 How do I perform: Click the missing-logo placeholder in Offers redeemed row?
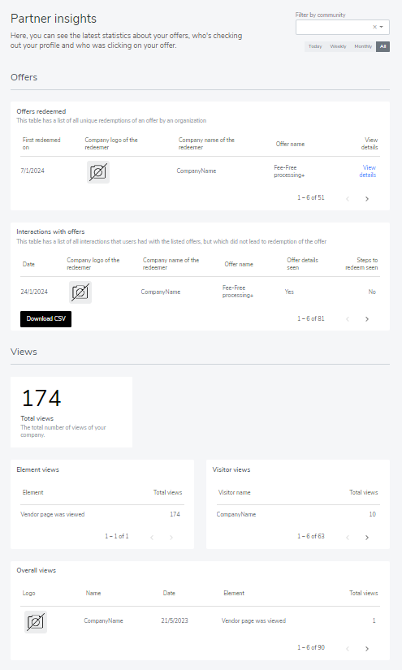pos(98,172)
